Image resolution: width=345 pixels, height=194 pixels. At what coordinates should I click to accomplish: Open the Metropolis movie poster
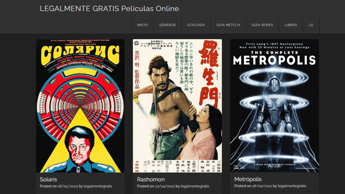pos(274,106)
